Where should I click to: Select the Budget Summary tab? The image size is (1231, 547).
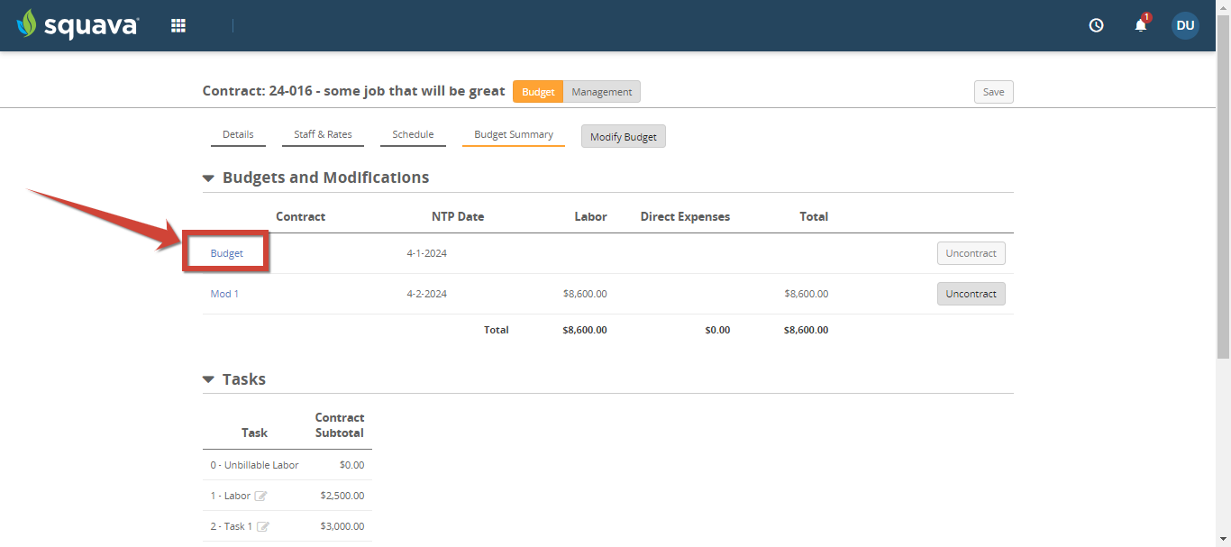(x=514, y=135)
